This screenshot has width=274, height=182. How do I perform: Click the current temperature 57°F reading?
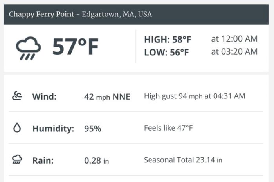click(76, 47)
